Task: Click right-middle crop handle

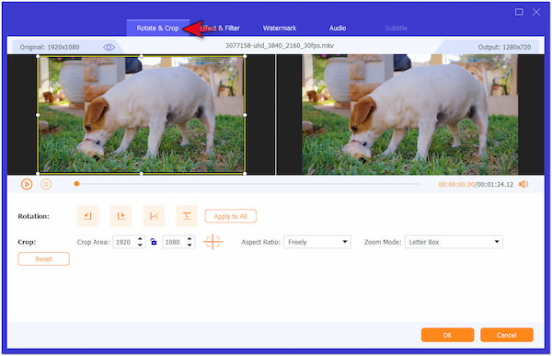Action: pos(245,115)
